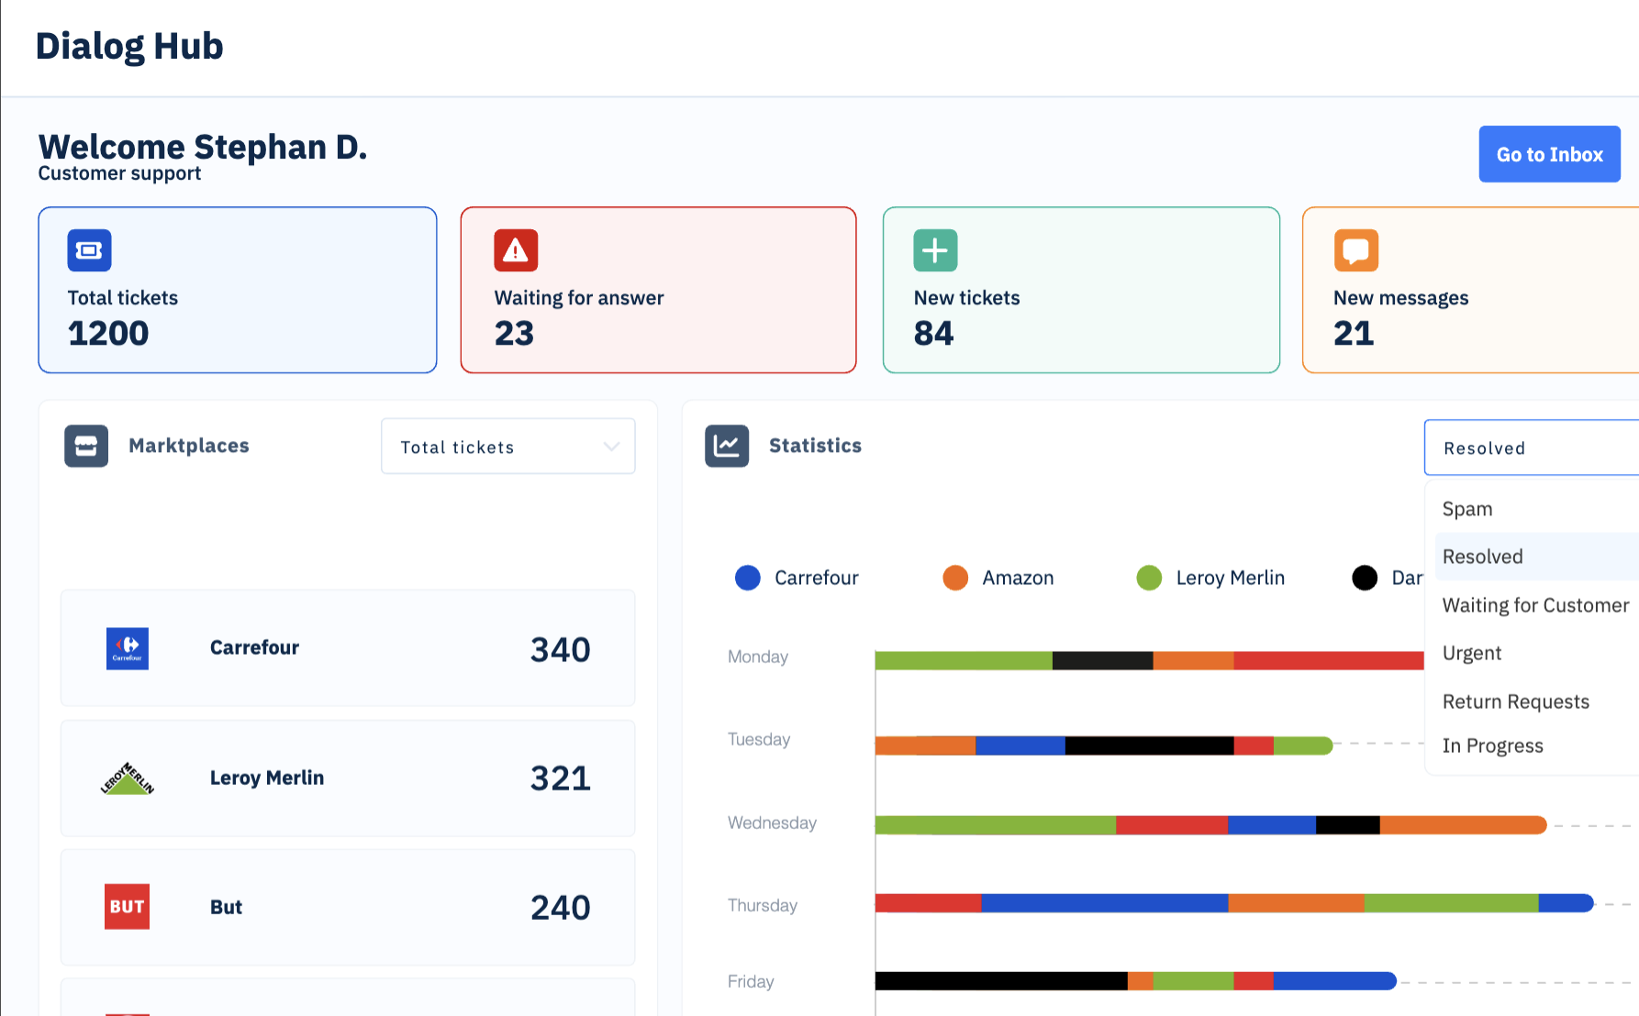Click the red warning triangle icon

tap(516, 250)
